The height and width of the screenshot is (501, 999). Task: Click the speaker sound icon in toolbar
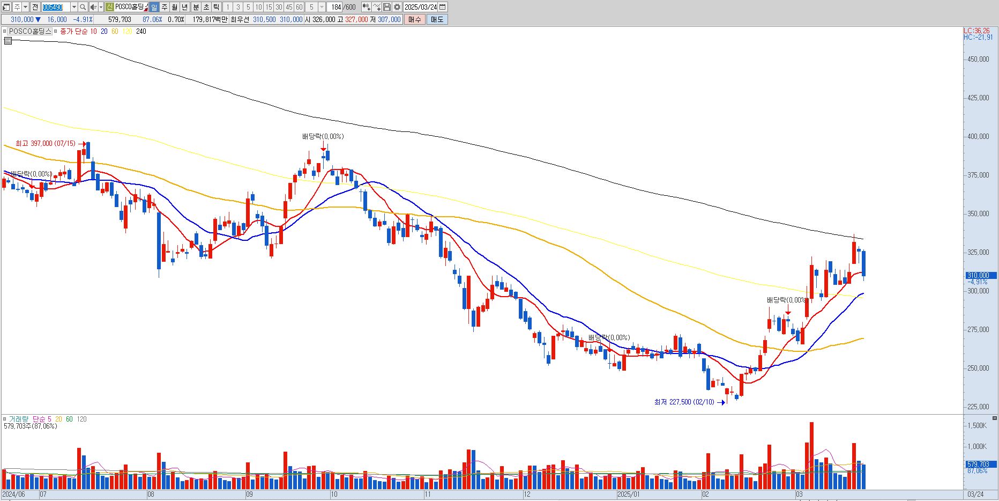(93, 7)
